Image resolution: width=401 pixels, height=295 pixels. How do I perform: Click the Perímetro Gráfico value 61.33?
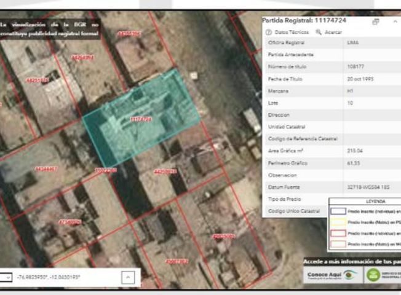click(354, 163)
